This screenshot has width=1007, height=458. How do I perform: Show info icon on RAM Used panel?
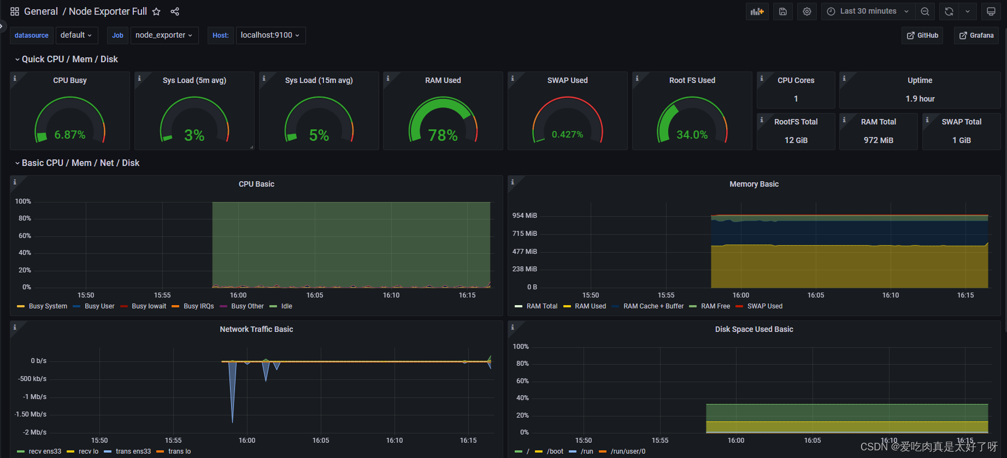(x=388, y=78)
